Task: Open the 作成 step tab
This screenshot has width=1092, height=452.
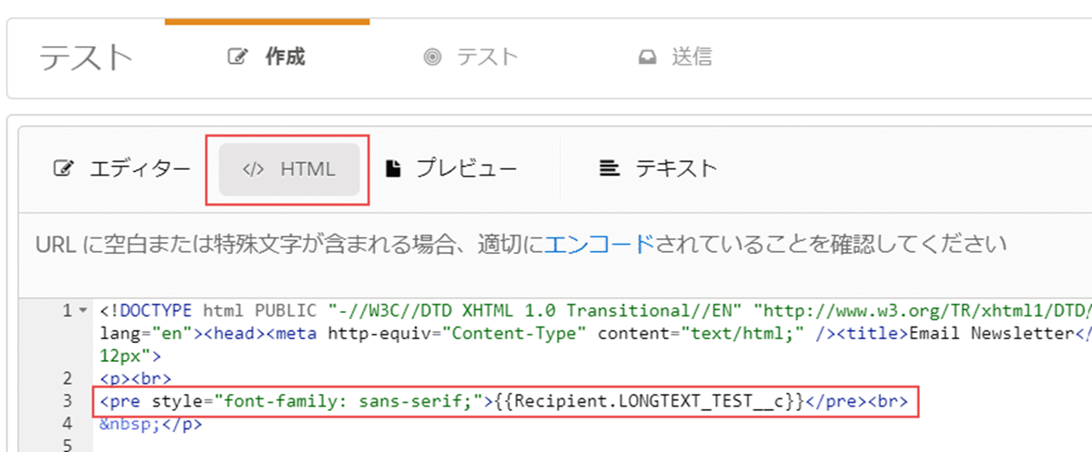Action: (267, 57)
